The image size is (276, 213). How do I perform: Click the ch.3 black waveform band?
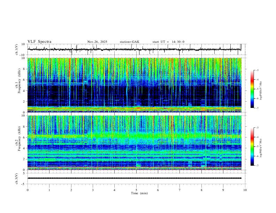(x=135, y=178)
